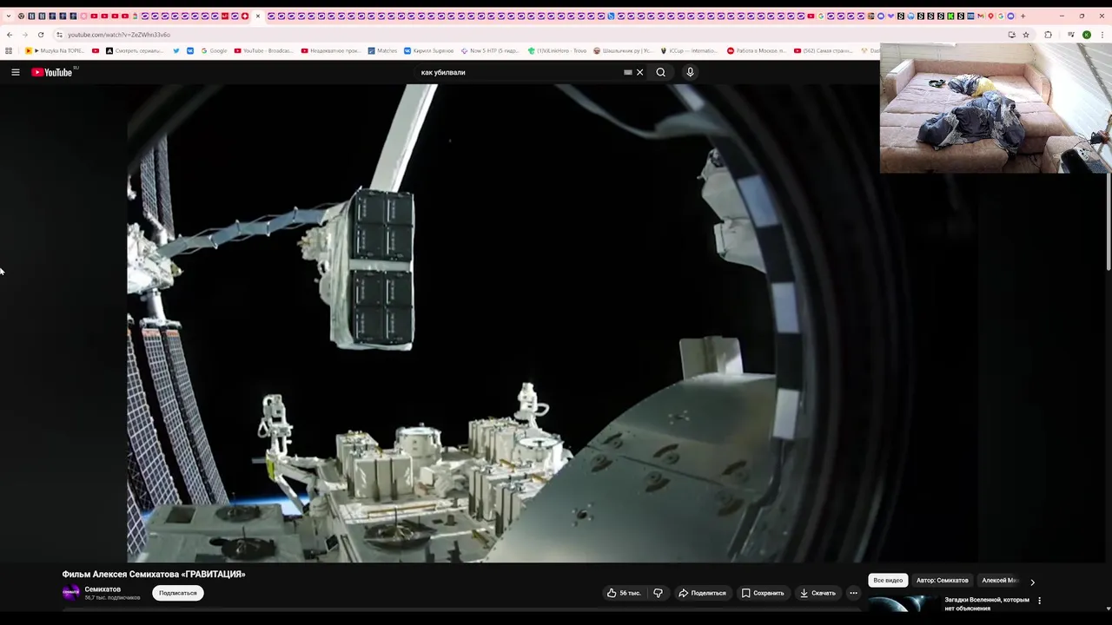
Task: Click the Поделиться share button
Action: point(702,593)
